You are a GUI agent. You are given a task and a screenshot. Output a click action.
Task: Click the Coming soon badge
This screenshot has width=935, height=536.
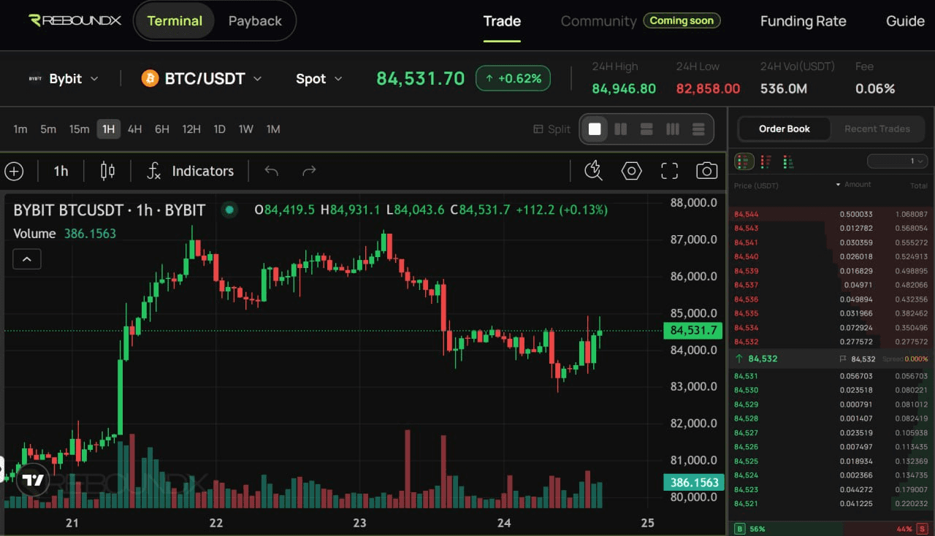point(682,20)
